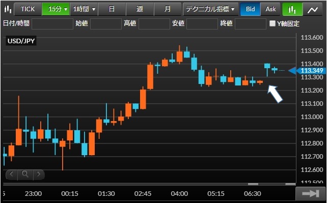Image resolution: width=327 pixels, height=203 pixels.
Task: Move chart right with the forward arrow
Action: click(39, 175)
